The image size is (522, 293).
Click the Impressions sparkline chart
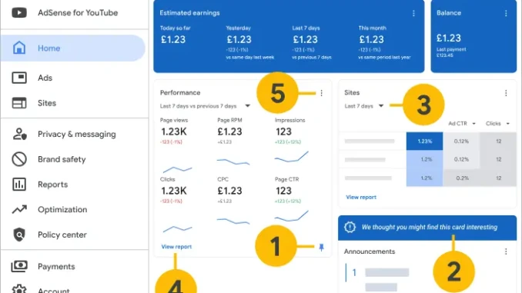291,157
